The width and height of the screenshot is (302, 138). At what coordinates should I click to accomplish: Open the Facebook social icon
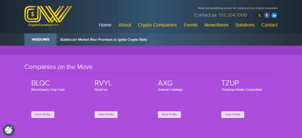pyautogui.click(x=267, y=16)
